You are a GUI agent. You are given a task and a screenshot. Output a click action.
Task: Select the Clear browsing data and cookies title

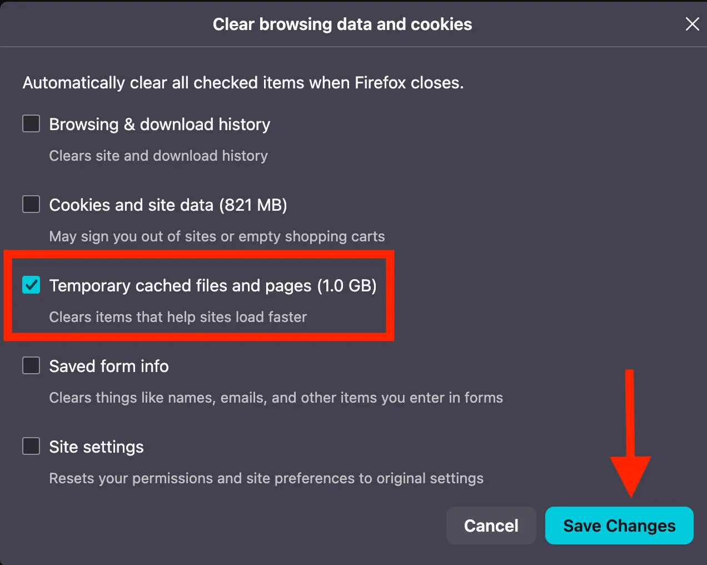pyautogui.click(x=342, y=24)
